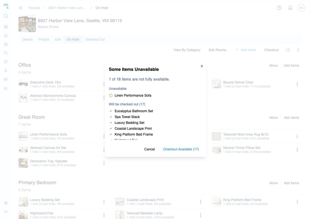
Task: Toggle the hamburger menu icon
Action: tap(20, 8)
